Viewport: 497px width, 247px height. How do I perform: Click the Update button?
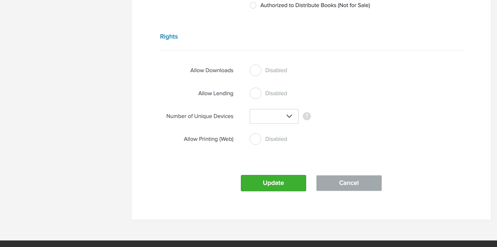click(x=273, y=183)
